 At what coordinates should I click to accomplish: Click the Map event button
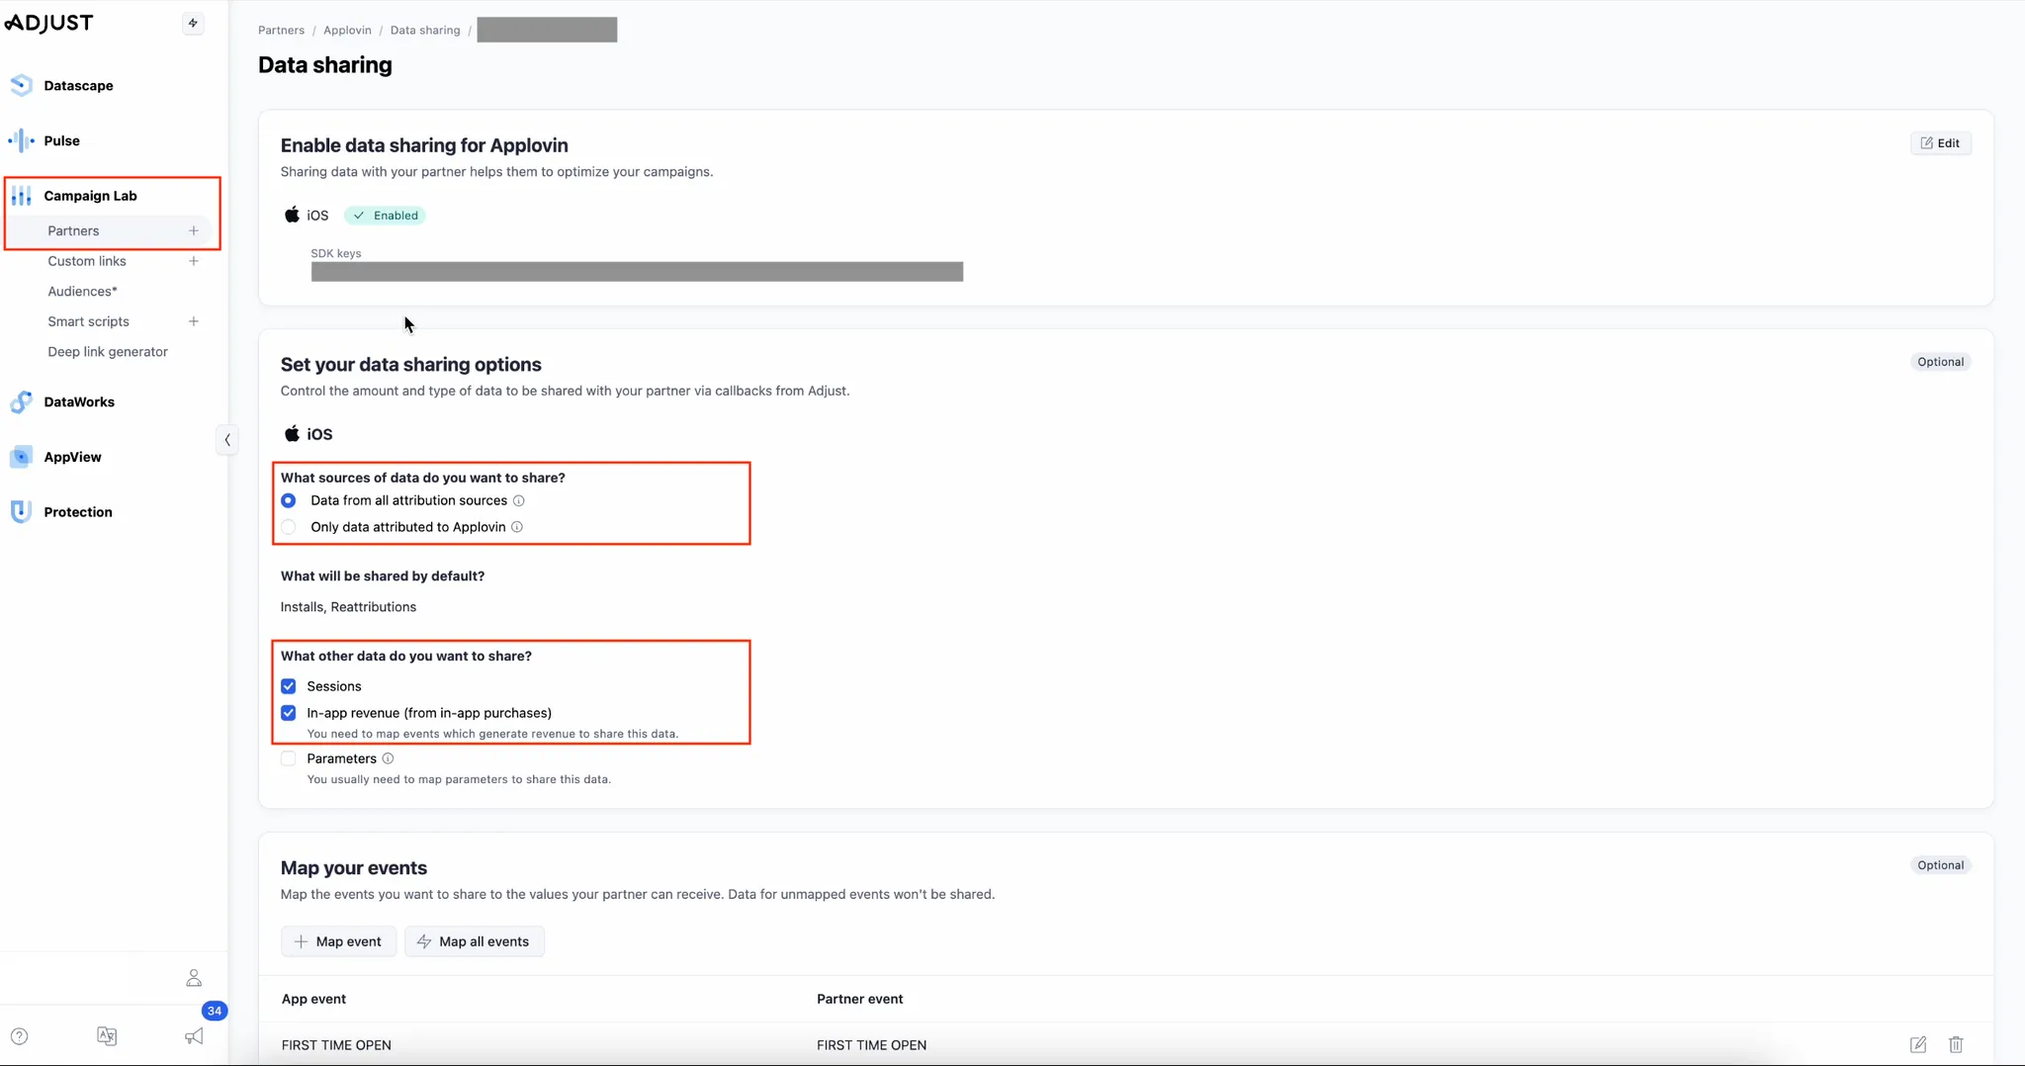[338, 941]
